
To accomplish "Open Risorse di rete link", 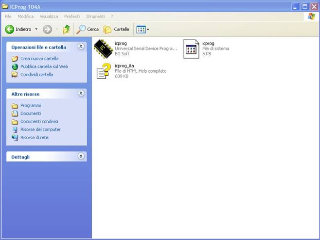I will coord(34,138).
